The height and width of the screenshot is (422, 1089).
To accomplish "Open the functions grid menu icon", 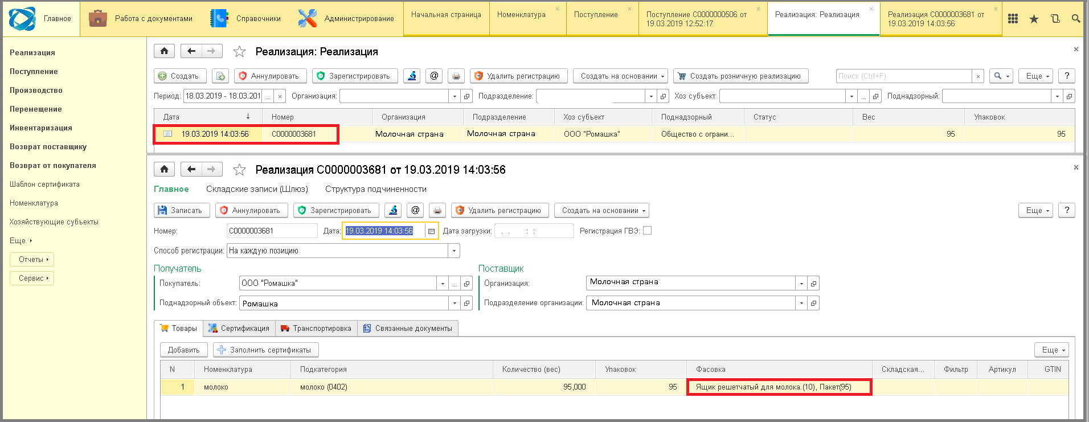I will pyautogui.click(x=1013, y=19).
